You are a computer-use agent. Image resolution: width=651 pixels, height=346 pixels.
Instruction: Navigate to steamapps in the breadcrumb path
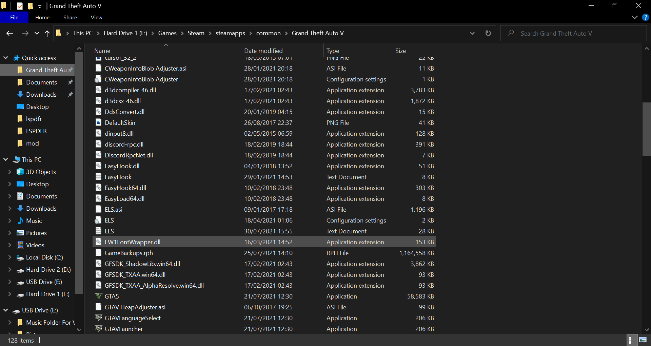[x=230, y=33]
